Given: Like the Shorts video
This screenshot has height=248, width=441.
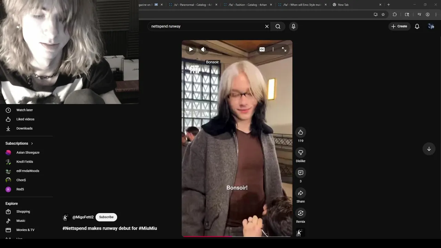Looking at the screenshot, I should pyautogui.click(x=300, y=132).
